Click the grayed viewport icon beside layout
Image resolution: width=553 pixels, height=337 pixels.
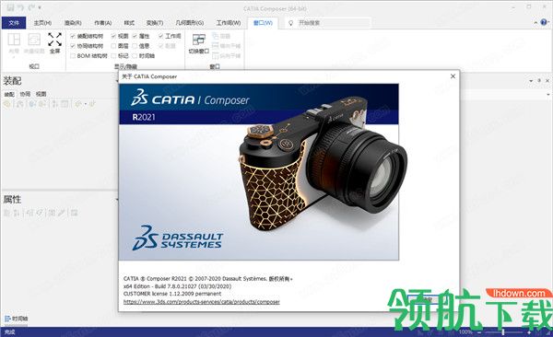34,40
